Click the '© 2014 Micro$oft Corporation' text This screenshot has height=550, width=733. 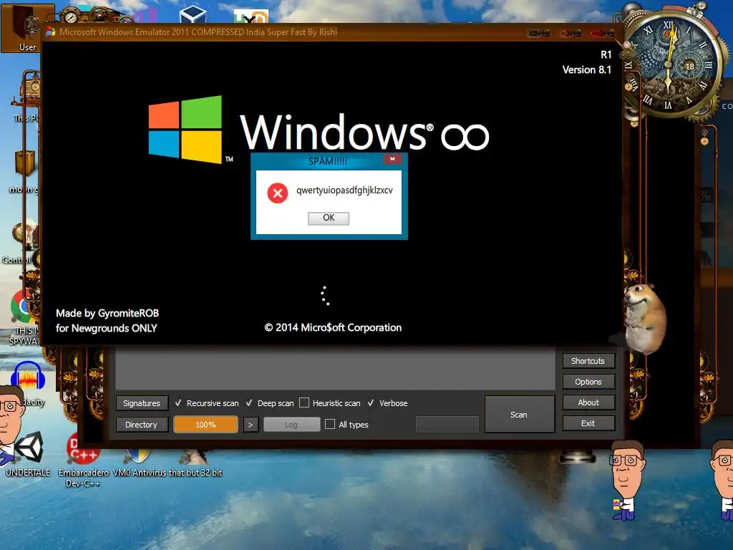pyautogui.click(x=333, y=327)
